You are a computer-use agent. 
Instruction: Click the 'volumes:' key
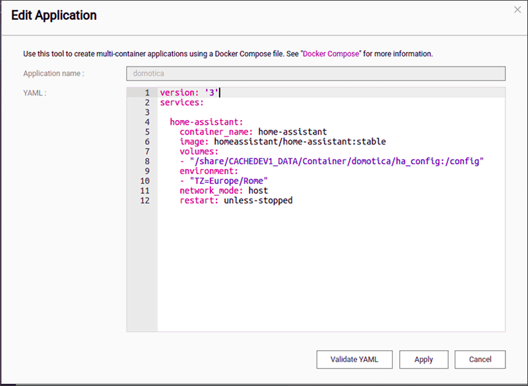point(199,152)
